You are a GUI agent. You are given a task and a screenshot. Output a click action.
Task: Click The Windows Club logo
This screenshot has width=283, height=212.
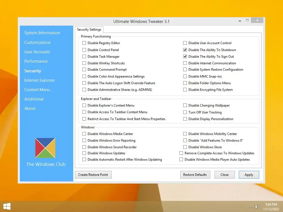point(45,148)
